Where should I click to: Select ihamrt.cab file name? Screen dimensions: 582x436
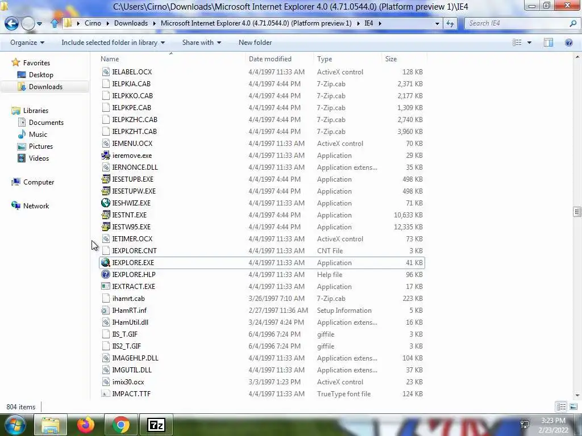(x=128, y=299)
